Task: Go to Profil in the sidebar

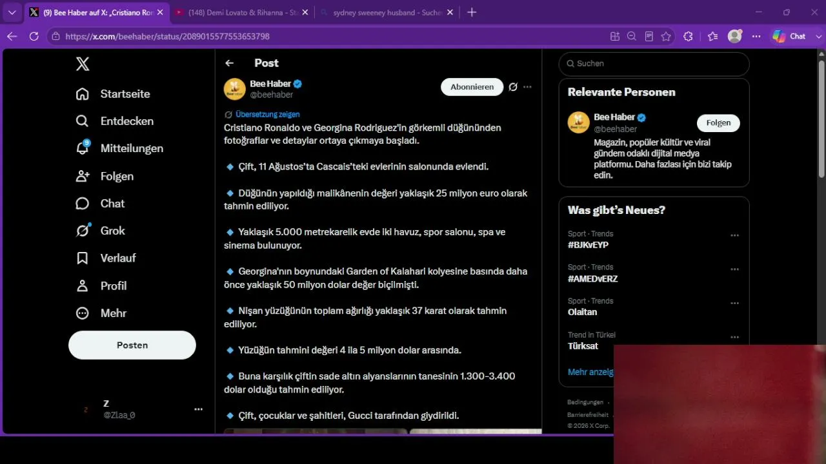Action: 101,285
